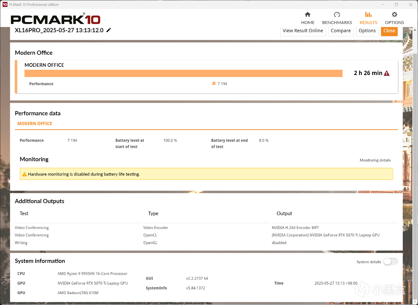Image resolution: width=418 pixels, height=305 pixels.
Task: Maximize the PCMark 10 window
Action: [x=396, y=5]
